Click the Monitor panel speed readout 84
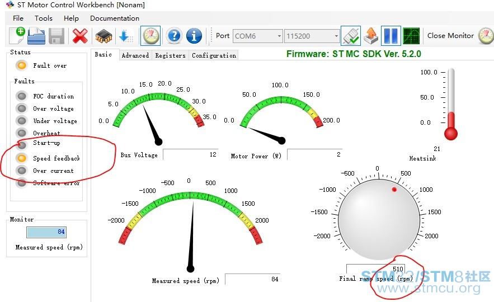Screen dimensions: 494x302 (46, 232)
